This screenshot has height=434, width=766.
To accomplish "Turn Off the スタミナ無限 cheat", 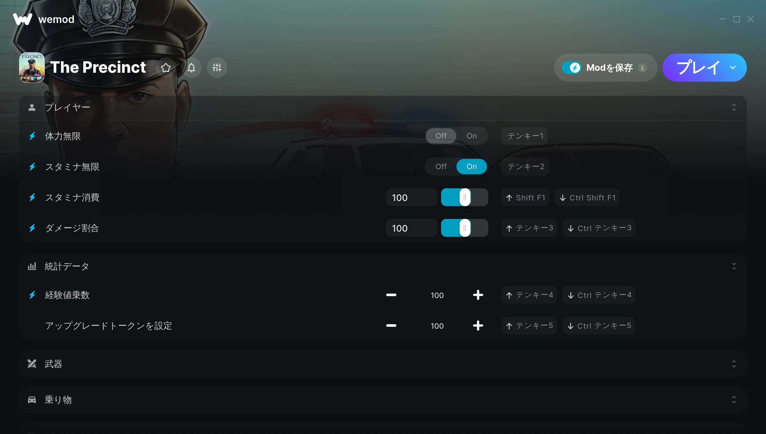I will coord(441,167).
